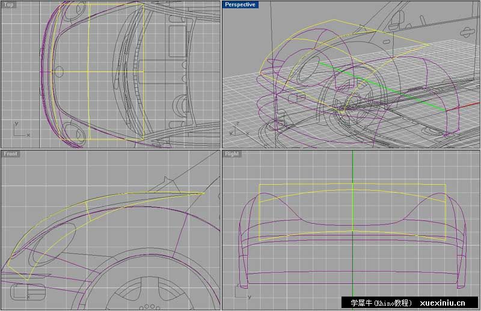Click the world axis icon in Perspective viewport
The height and width of the screenshot is (311, 481).
239,130
